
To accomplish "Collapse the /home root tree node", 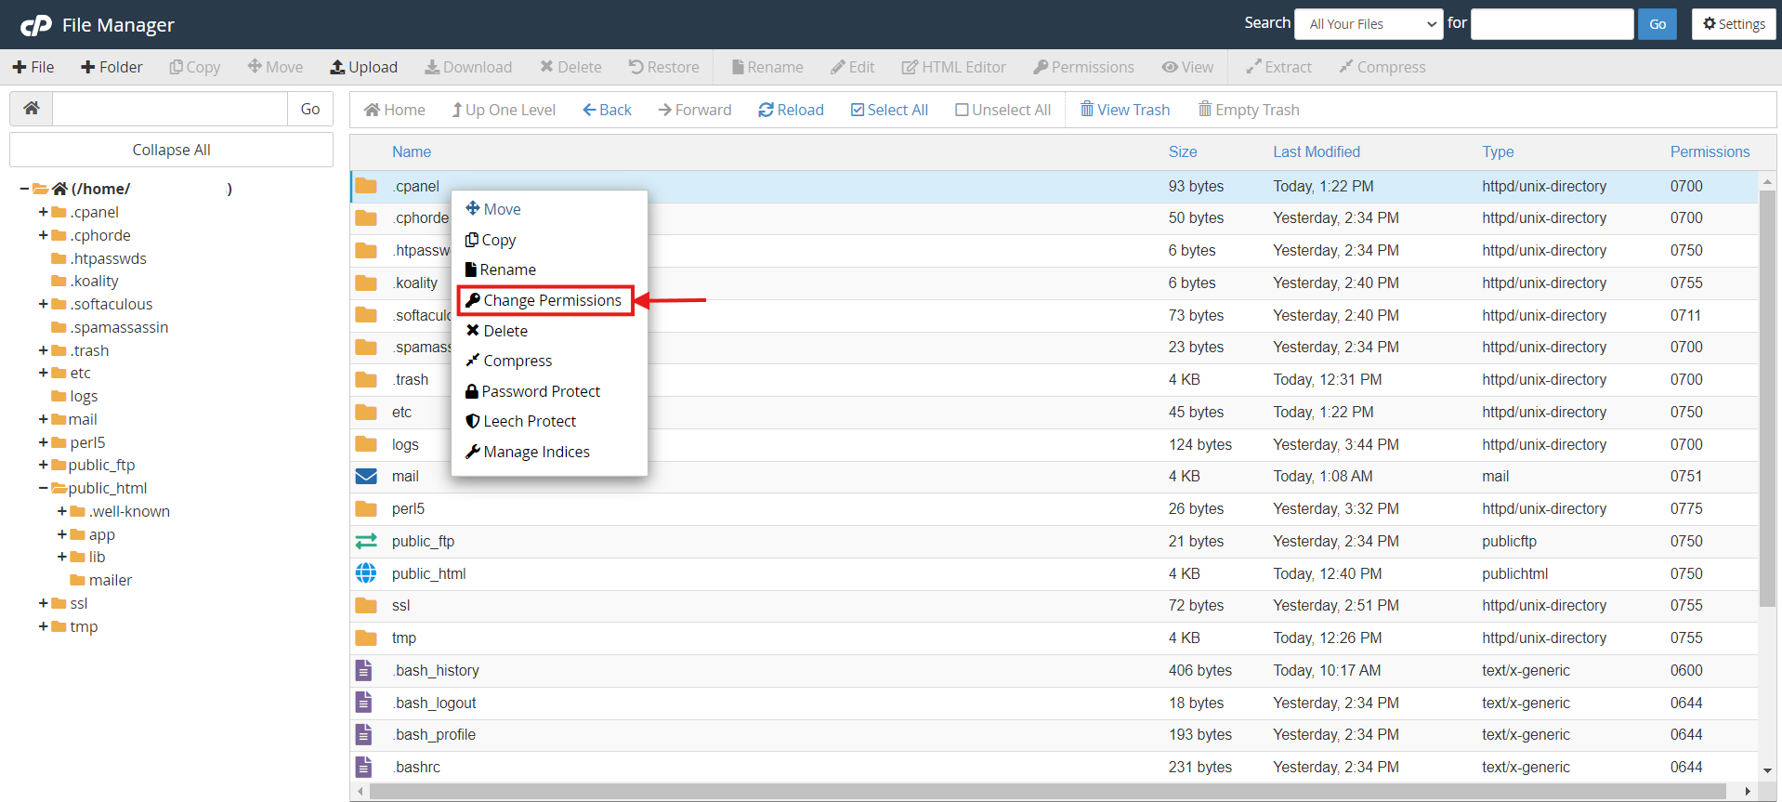I will (x=24, y=189).
